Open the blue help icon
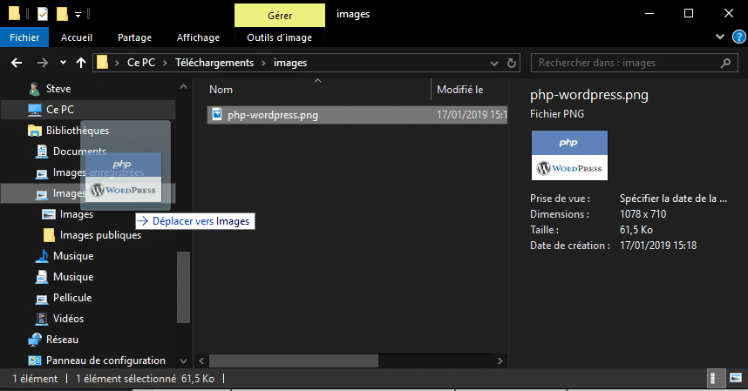Image resolution: width=748 pixels, height=391 pixels. click(737, 37)
